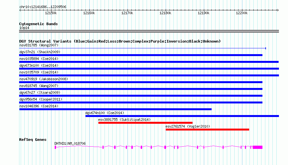Open variant nsv818745 (Wang2007) label
This screenshot has width=288, height=165.
point(39,86)
